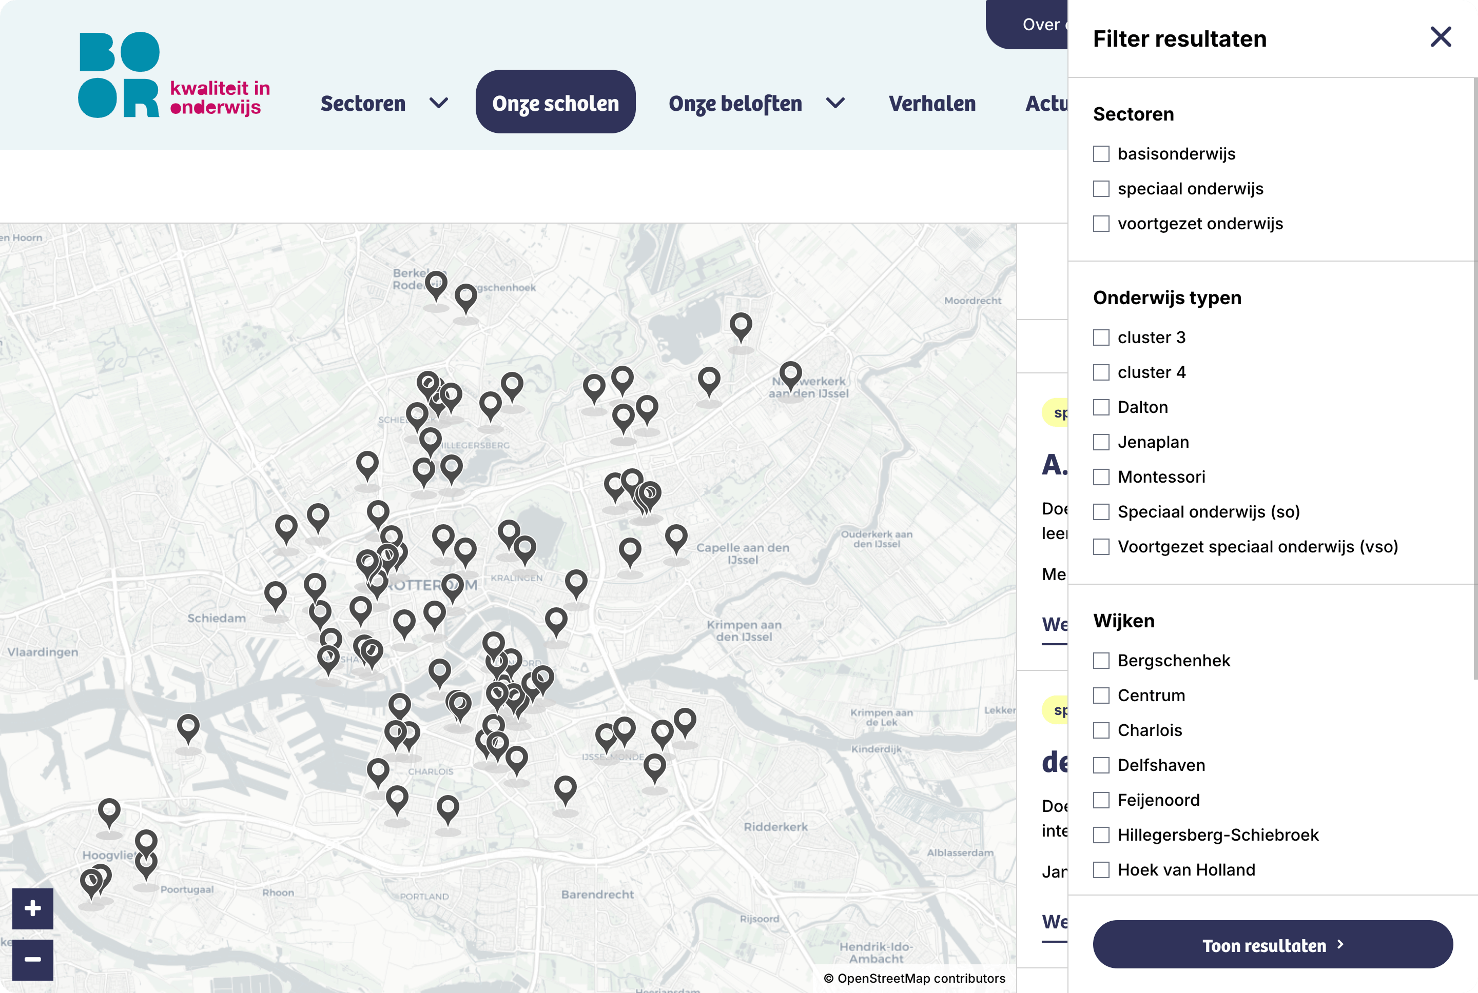Navigate to Onze scholen
This screenshot has height=993, width=1478.
click(555, 103)
